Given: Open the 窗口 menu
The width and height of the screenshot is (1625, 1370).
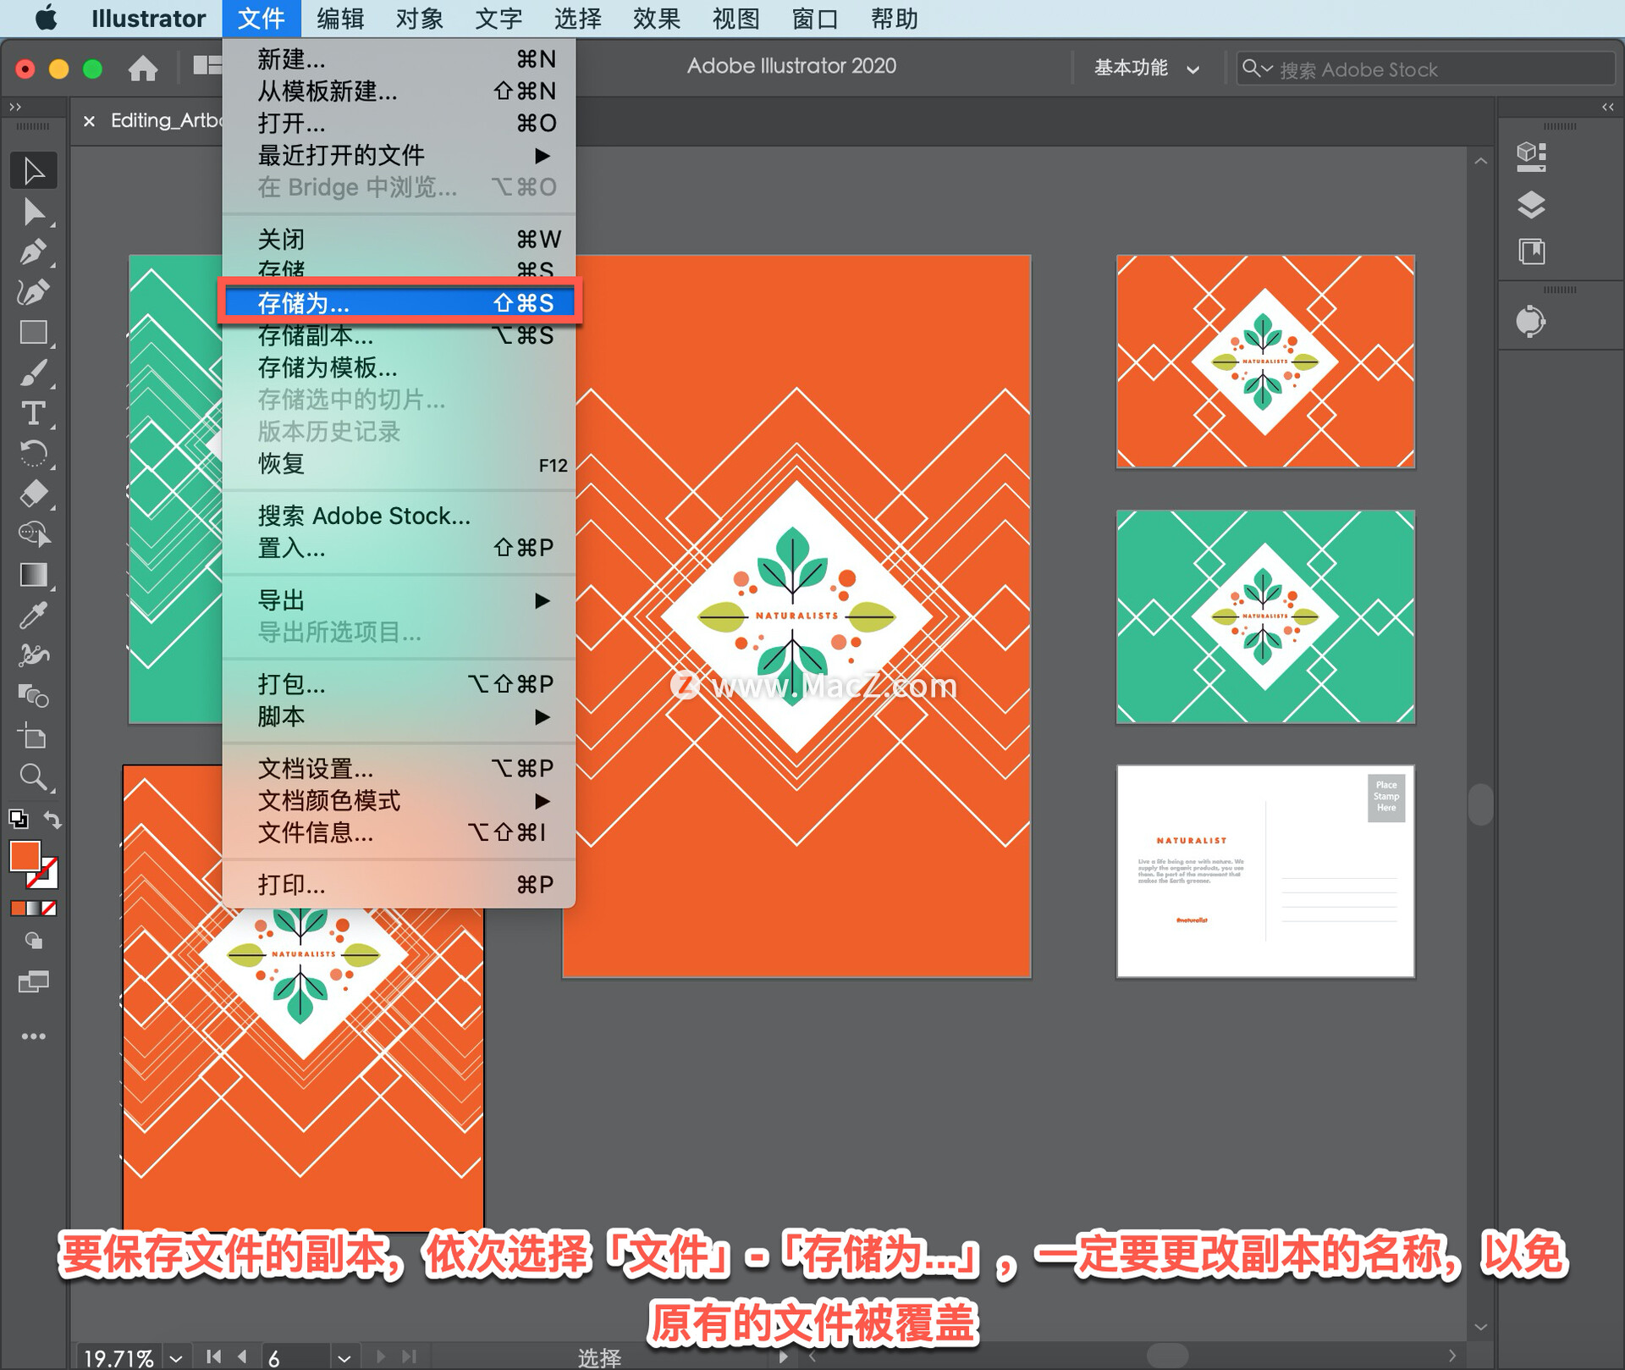Looking at the screenshot, I should [x=814, y=19].
